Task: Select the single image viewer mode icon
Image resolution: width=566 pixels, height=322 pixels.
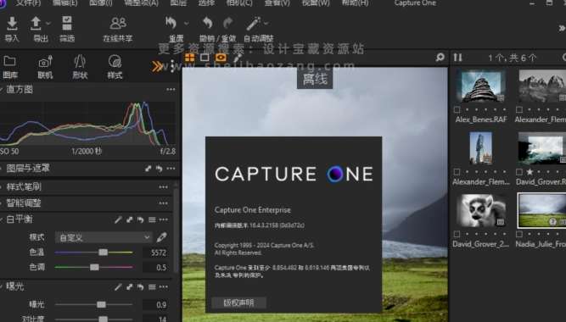Action: (205, 58)
